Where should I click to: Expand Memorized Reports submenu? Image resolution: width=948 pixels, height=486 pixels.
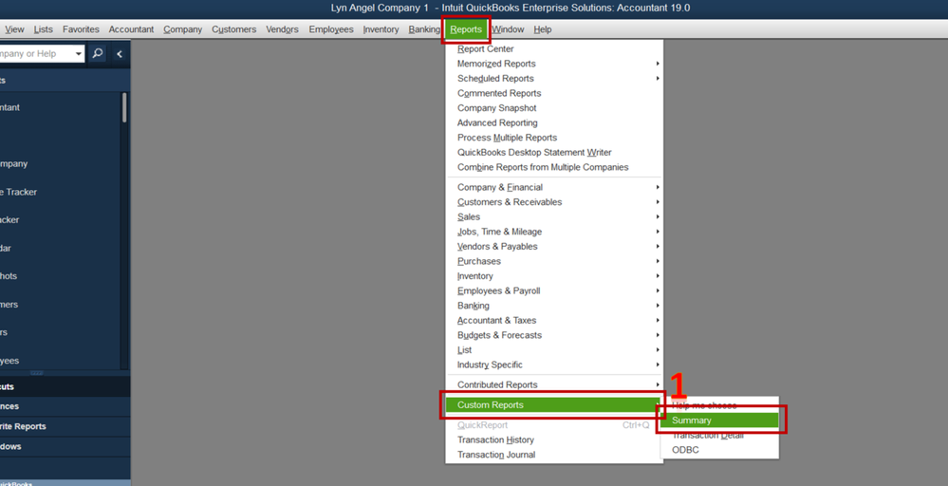tap(554, 64)
